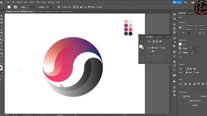Open the Object menu
Image resolution: width=207 pixels, height=116 pixels.
click(x=19, y=2)
